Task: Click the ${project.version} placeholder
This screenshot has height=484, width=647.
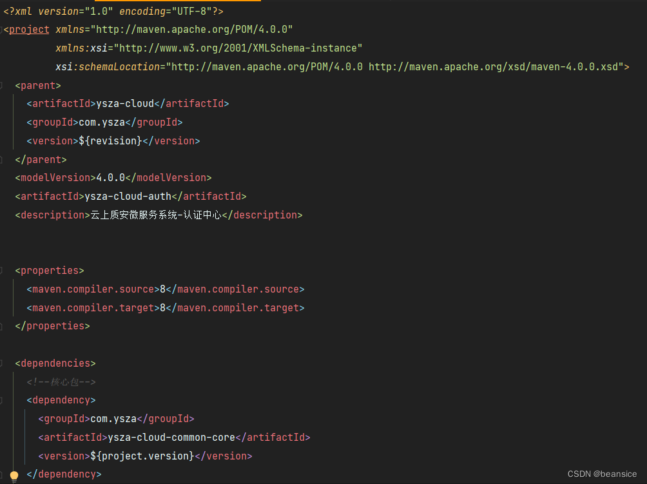Action: tap(140, 456)
